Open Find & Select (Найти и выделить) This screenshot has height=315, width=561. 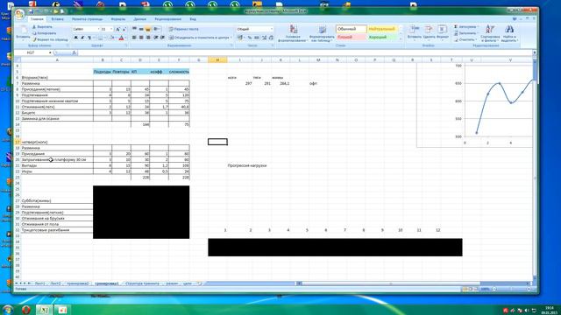coord(509,33)
